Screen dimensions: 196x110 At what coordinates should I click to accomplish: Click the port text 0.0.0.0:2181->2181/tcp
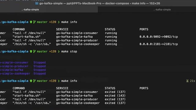159,44
